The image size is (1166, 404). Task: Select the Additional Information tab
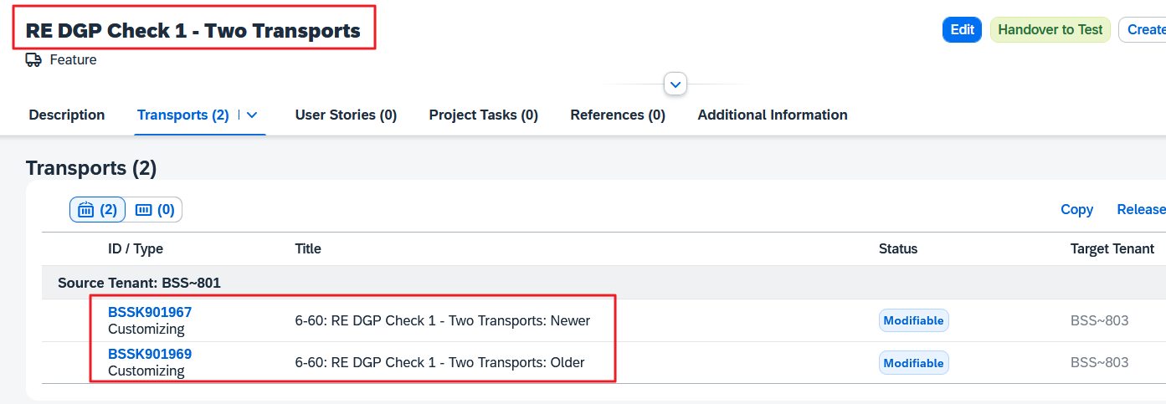click(772, 115)
